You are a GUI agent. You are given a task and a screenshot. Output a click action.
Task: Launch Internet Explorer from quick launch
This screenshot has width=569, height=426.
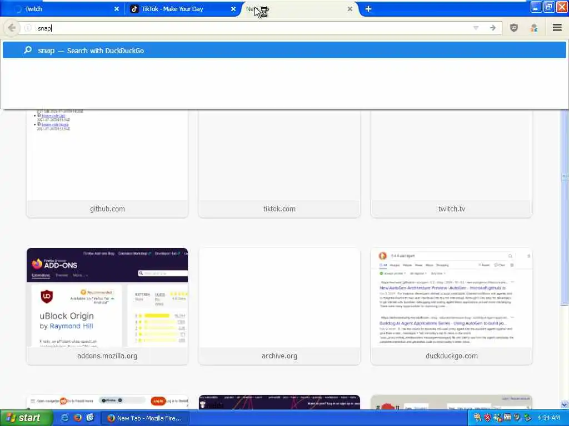pos(64,418)
